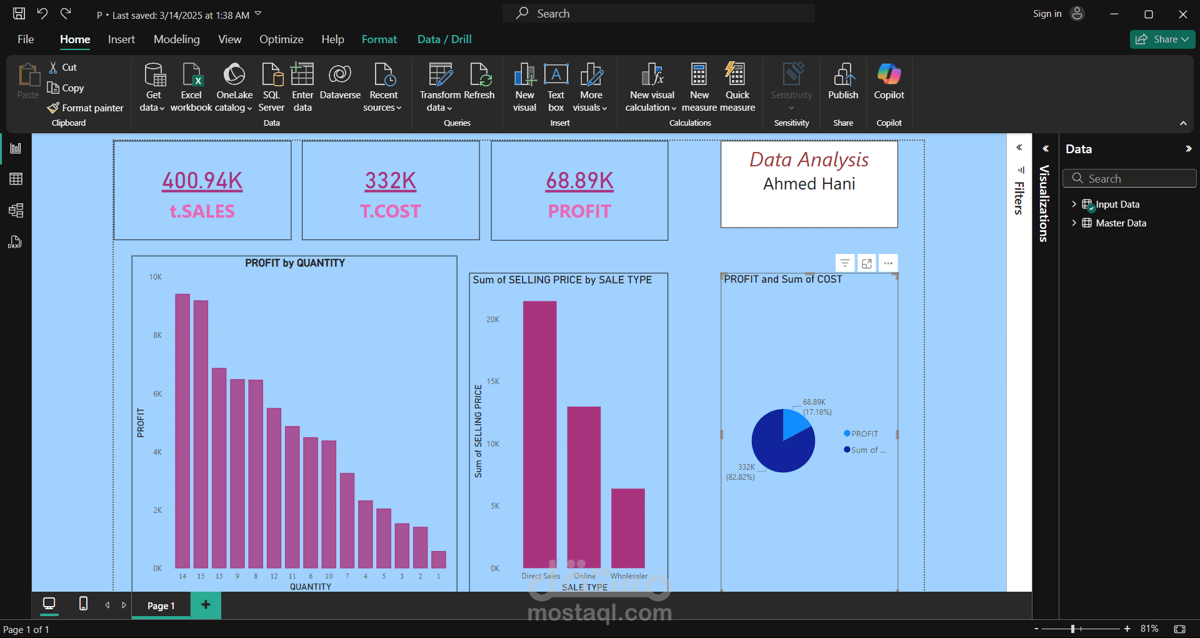This screenshot has width=1200, height=638.
Task: Redo the last action
Action: pyautogui.click(x=66, y=13)
